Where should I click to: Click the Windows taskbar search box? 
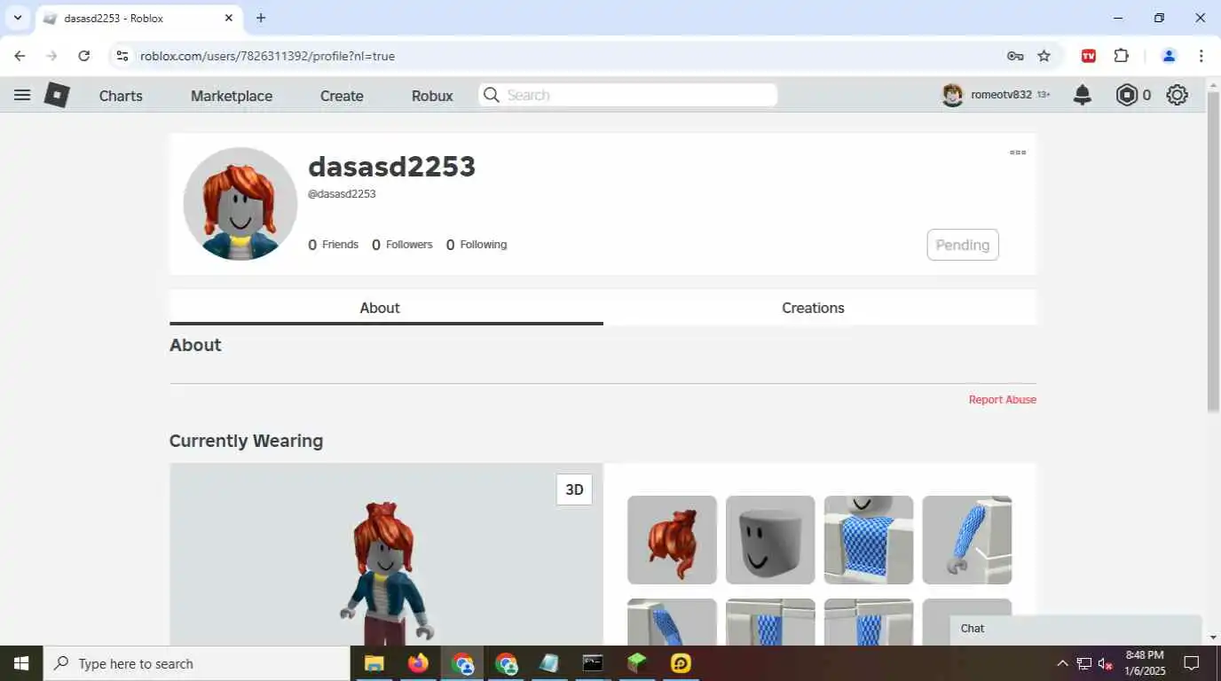pos(196,663)
